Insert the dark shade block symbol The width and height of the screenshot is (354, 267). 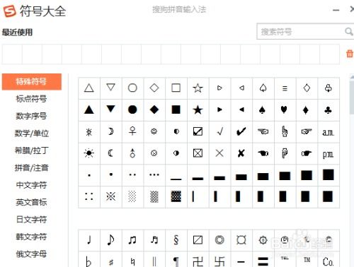(x=176, y=196)
